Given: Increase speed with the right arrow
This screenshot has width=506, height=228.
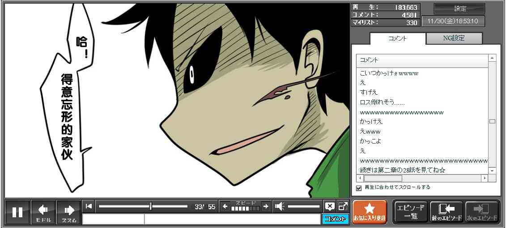Looking at the screenshot, I should tap(266, 206).
